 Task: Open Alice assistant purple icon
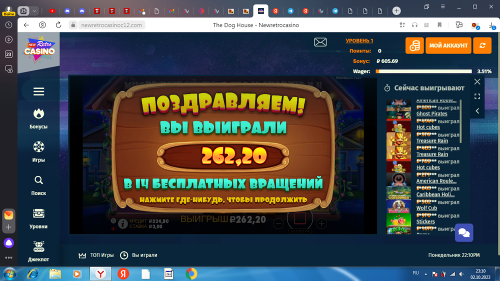[8, 243]
